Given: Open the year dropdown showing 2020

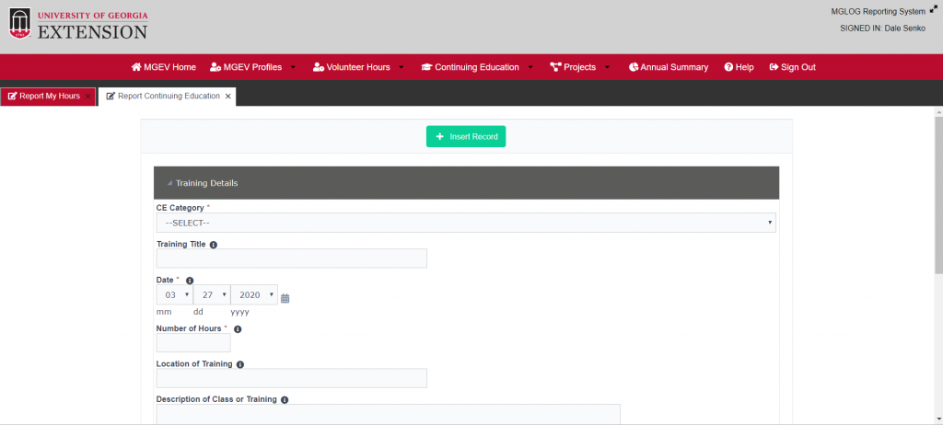Looking at the screenshot, I should tap(254, 294).
